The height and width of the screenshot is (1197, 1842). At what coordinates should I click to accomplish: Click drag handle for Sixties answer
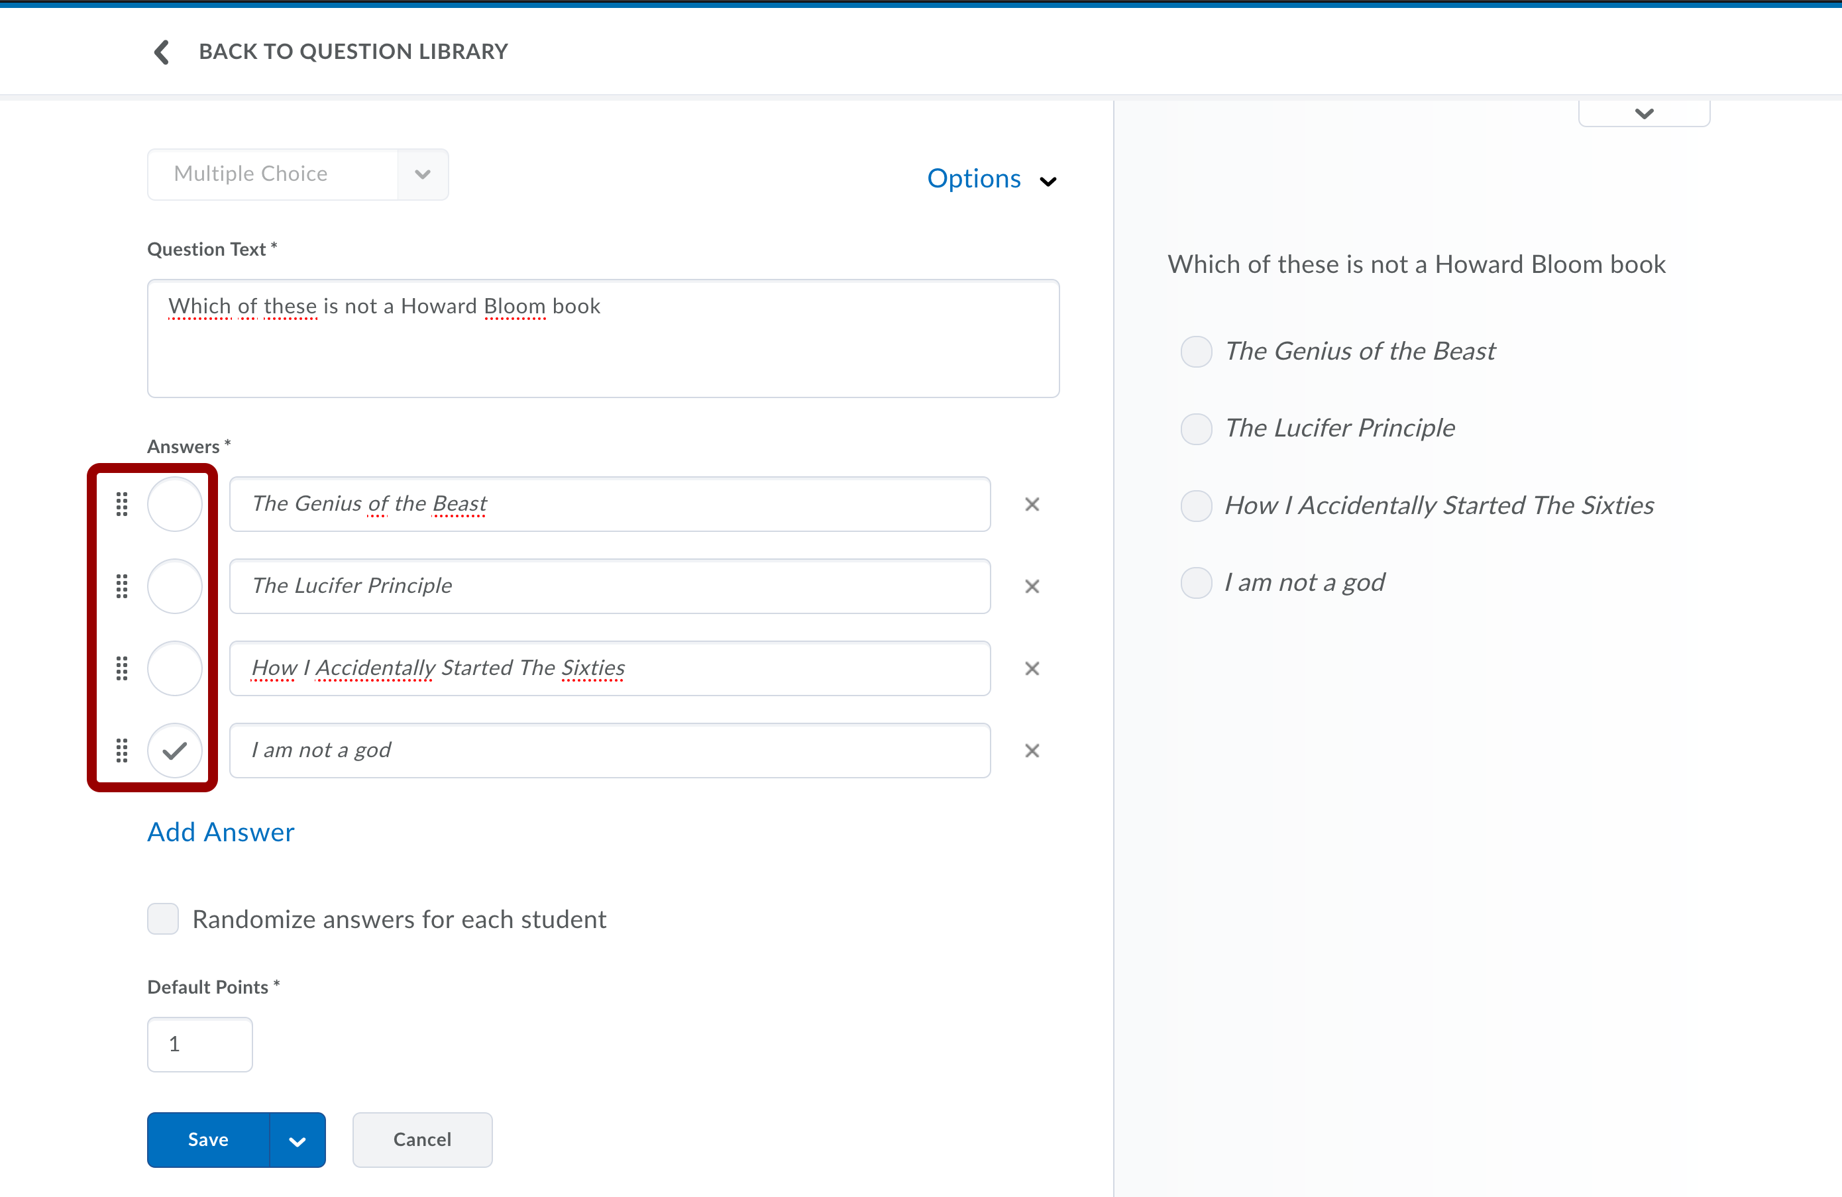click(x=121, y=668)
